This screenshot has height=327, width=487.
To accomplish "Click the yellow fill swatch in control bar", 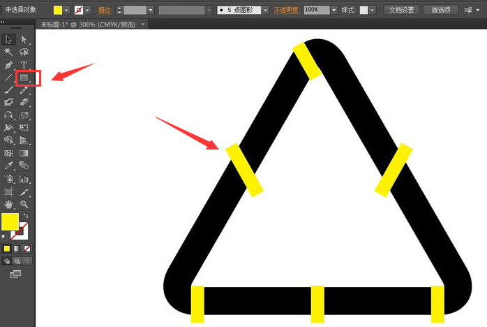I will [58, 10].
